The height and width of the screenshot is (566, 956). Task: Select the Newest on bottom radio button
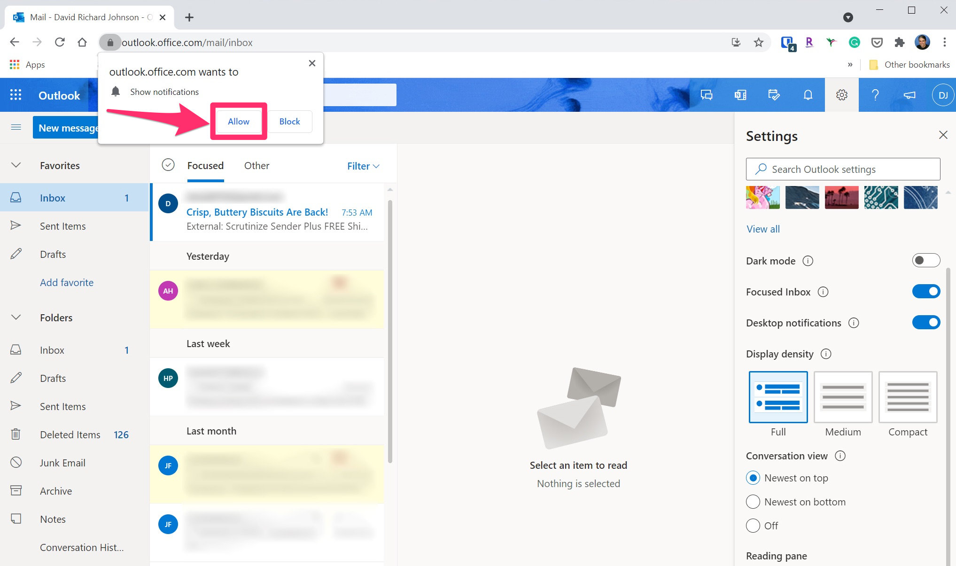pos(753,501)
